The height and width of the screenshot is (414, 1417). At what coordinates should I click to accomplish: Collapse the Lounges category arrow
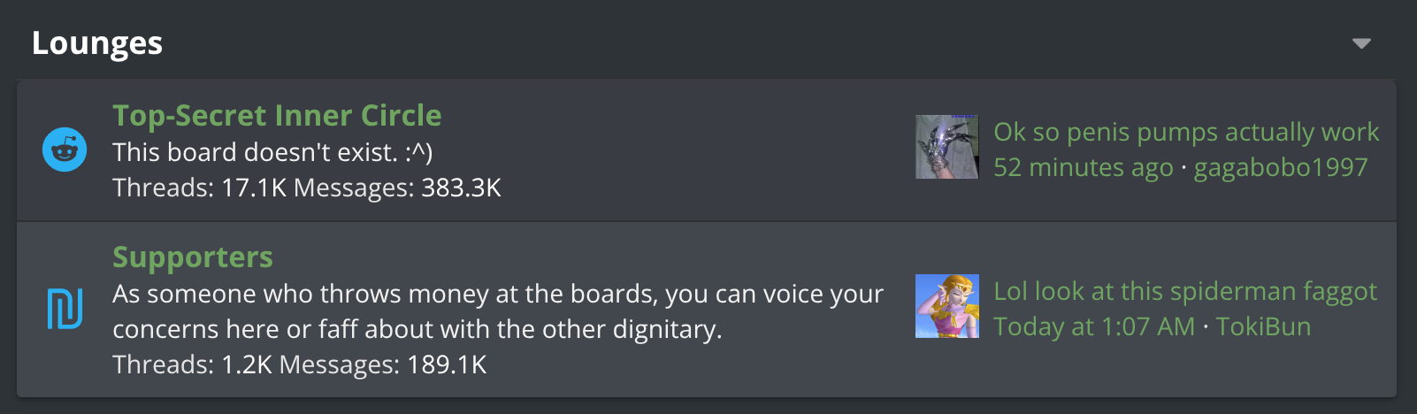tap(1361, 43)
